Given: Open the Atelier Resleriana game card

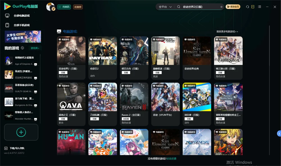Looking at the screenshot, I should [228, 104].
